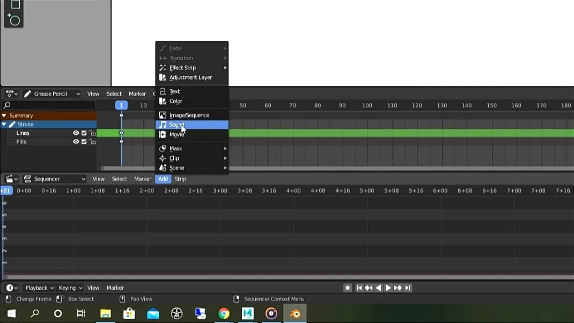The image size is (574, 323).
Task: Collapse the Stroke row triangle
Action: click(4, 124)
